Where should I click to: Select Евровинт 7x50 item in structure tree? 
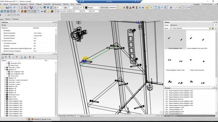[x=13, y=86]
